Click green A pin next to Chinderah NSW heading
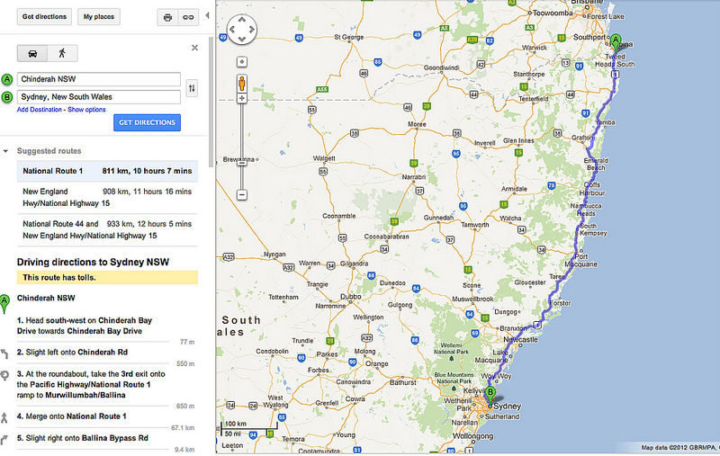Screen dimensions: 720x456 (x=4, y=303)
